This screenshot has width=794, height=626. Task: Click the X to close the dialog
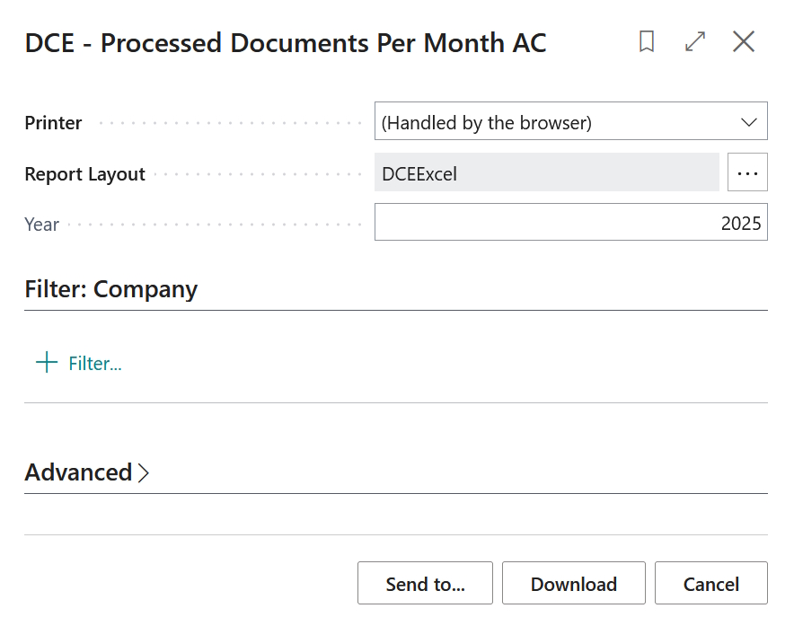coord(743,41)
